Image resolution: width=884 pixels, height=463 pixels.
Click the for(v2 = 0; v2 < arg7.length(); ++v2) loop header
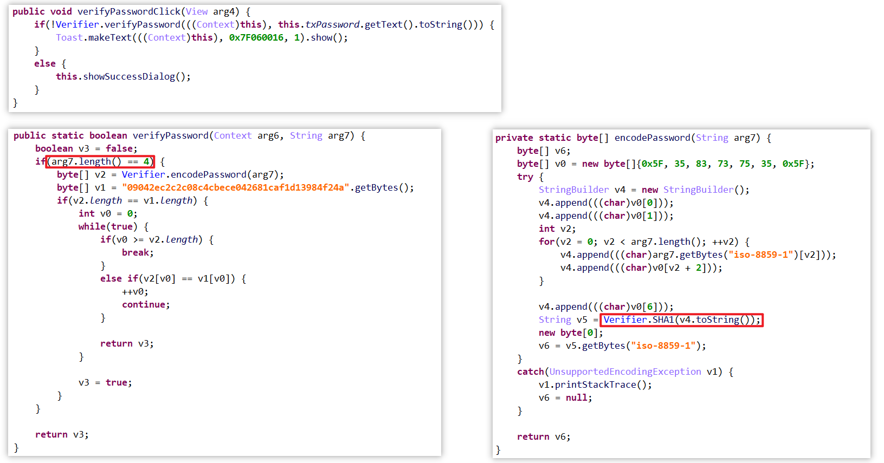click(x=644, y=242)
